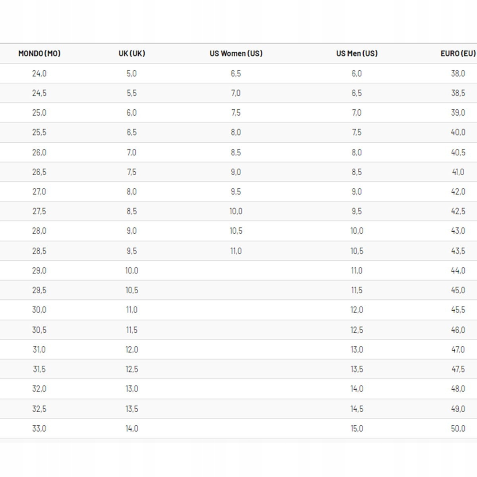Image resolution: width=477 pixels, height=477 pixels.
Task: Click MONDO size 31,0 cell
Action: coord(39,349)
